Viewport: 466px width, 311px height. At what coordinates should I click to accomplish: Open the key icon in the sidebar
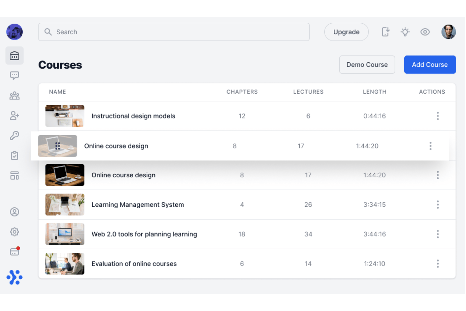(14, 135)
